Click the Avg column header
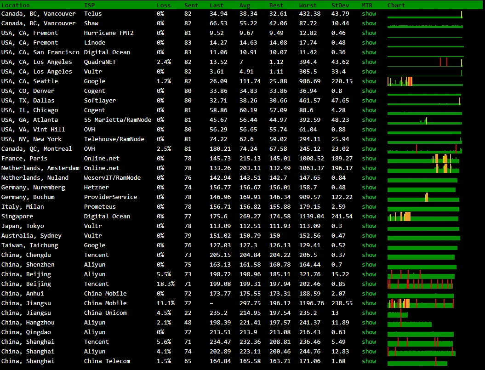Image resolution: width=485 pixels, height=370 pixels. (245, 5)
